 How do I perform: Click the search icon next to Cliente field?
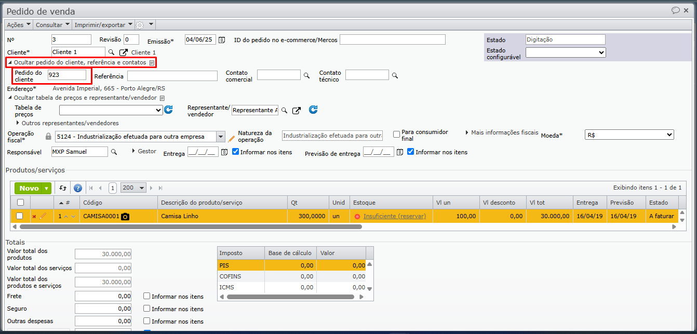(x=111, y=52)
